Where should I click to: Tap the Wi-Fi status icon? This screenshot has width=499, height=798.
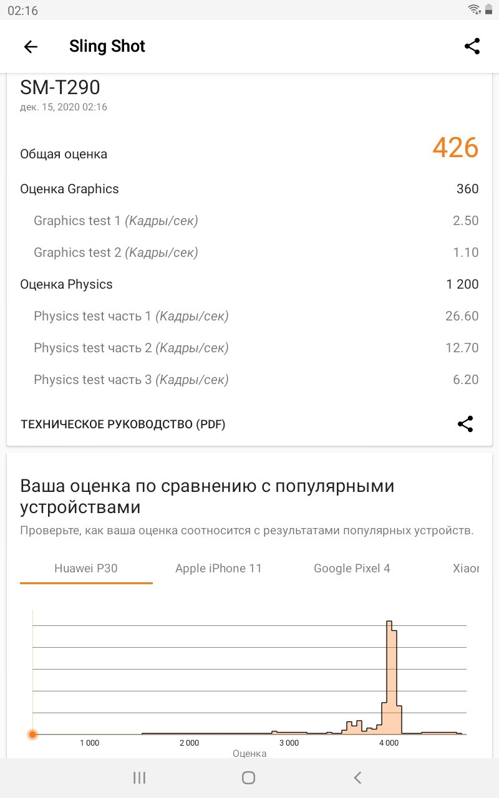coord(474,9)
